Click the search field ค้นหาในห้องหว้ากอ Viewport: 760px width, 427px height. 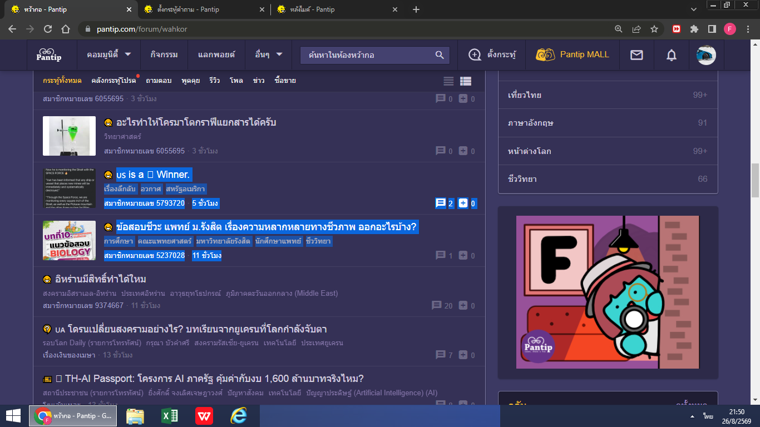pyautogui.click(x=368, y=54)
